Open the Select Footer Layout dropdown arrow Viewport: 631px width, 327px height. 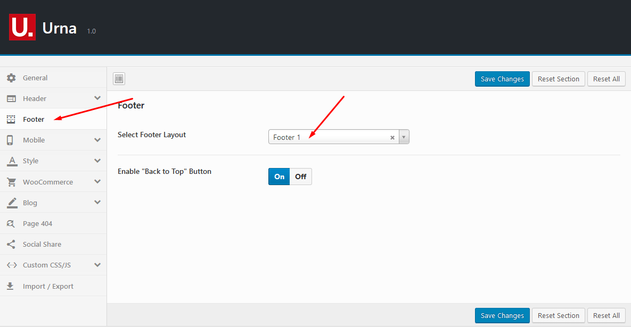404,137
